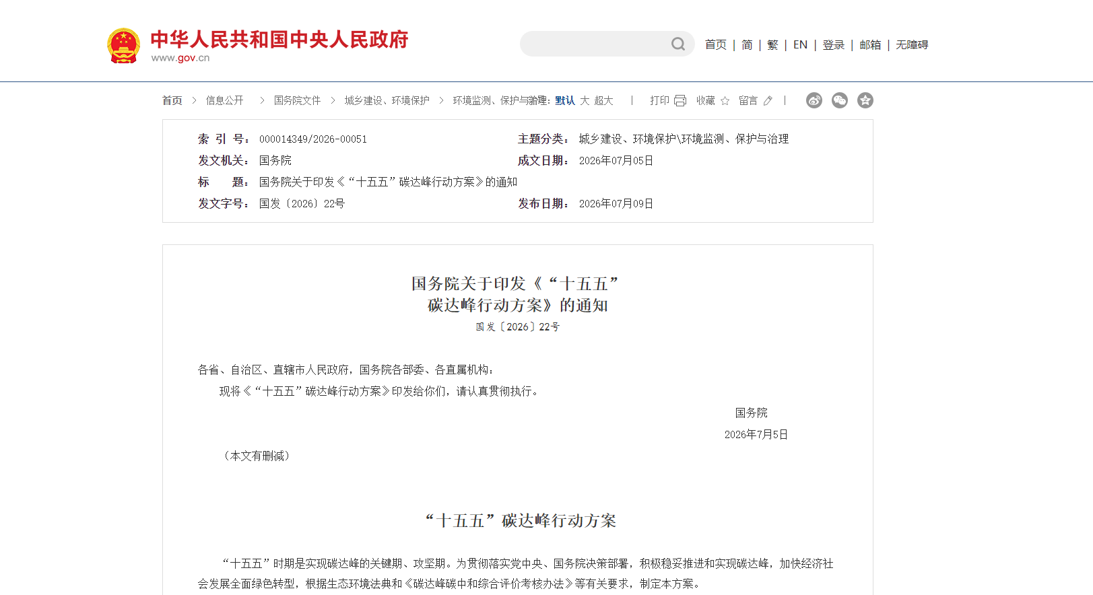Screen dimensions: 1093x595
Task: Click the favorite star outline icon
Action: 725,100
